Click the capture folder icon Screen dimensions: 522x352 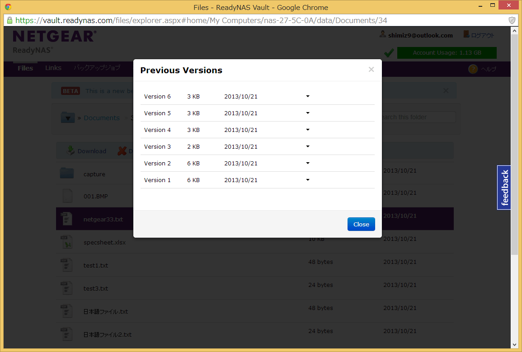click(67, 174)
